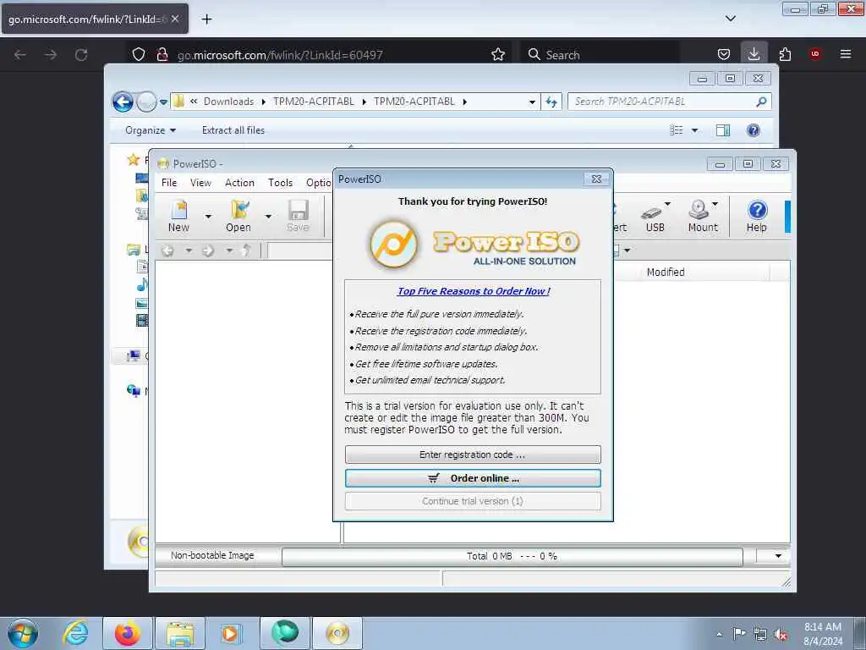The width and height of the screenshot is (866, 650).
Task: Open the View menu in PowerISO
Action: pyautogui.click(x=200, y=183)
